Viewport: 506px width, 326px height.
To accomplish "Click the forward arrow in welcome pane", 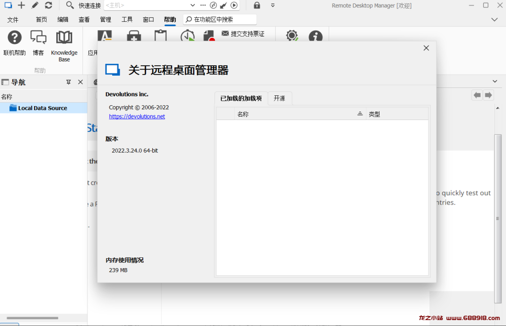I will tap(489, 95).
